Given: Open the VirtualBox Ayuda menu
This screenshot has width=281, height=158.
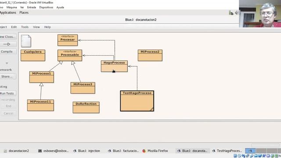Looking at the screenshot, I should point(60,7).
